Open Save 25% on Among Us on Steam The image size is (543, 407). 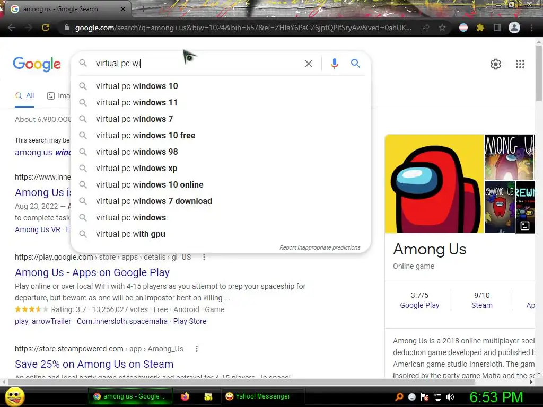(x=94, y=365)
